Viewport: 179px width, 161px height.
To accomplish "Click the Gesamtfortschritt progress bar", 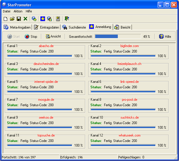I will click(118, 36).
